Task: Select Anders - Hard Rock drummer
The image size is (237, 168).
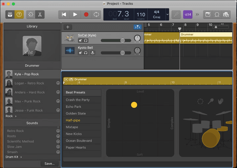Action: click(x=33, y=92)
